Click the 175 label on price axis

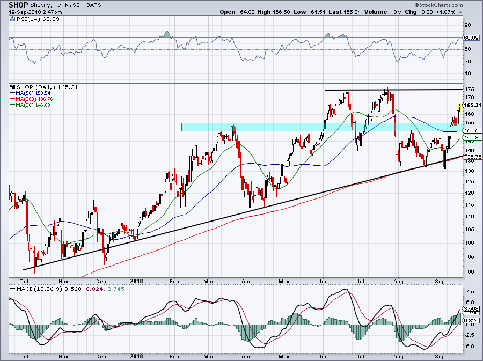470,90
